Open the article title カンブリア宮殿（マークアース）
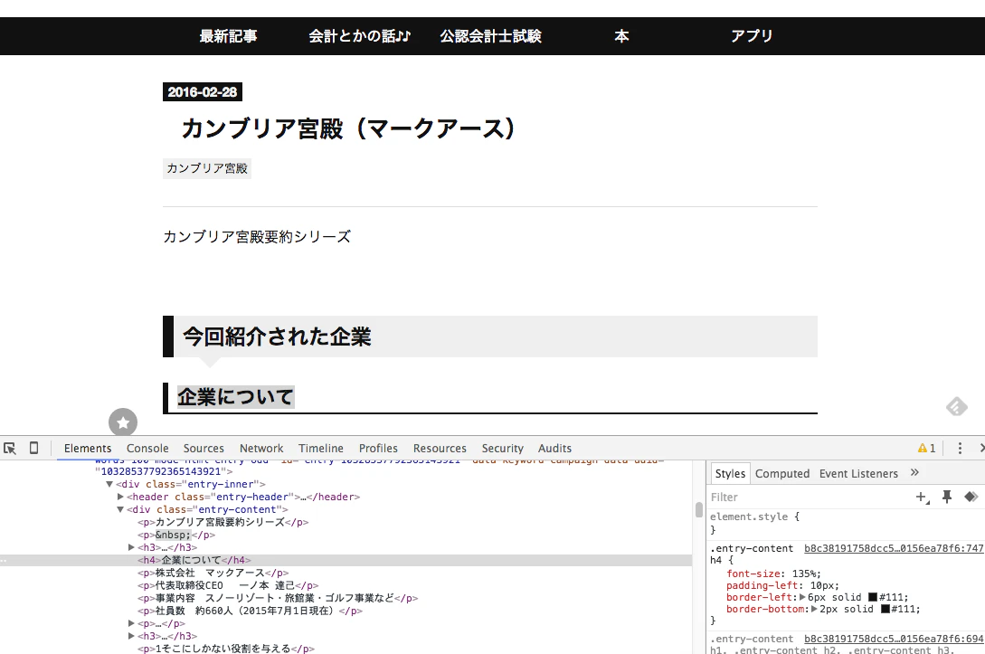The height and width of the screenshot is (654, 985). [x=348, y=128]
